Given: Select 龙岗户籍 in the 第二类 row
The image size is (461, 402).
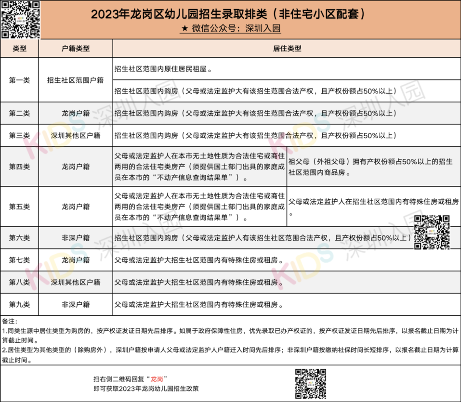Looking at the screenshot, I should coord(76,113).
